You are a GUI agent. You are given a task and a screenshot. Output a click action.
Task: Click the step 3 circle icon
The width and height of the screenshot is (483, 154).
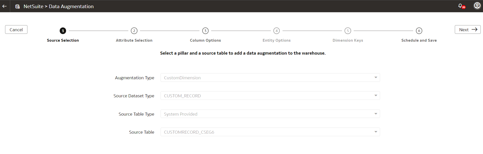pos(205,31)
